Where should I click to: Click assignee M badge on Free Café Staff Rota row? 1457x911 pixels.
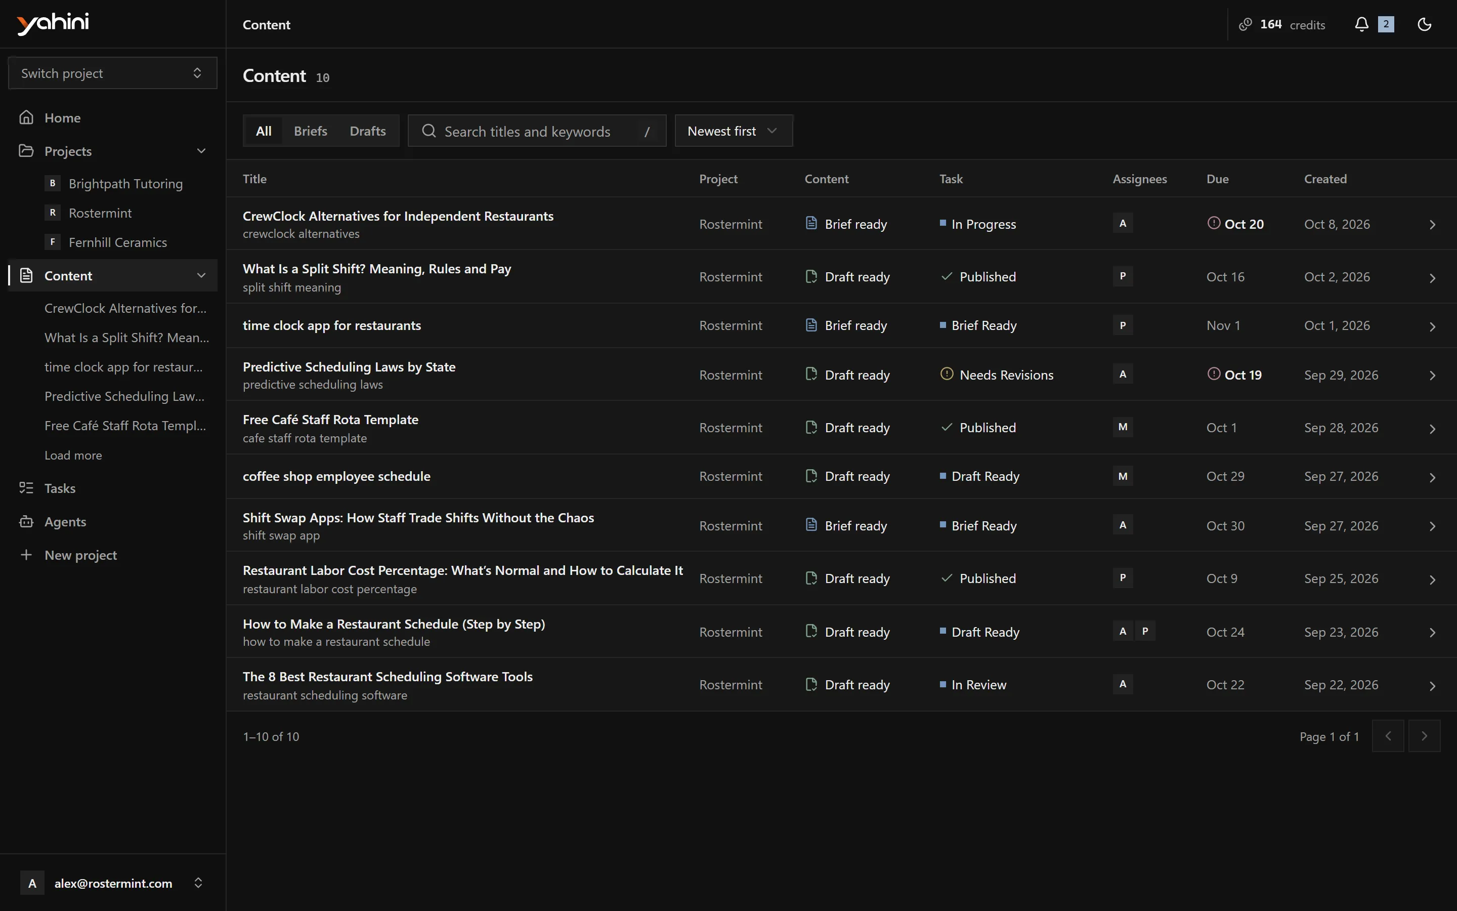coord(1122,427)
